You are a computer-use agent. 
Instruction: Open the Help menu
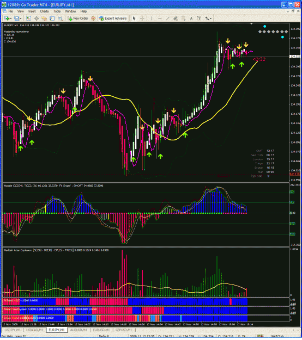(83, 11)
